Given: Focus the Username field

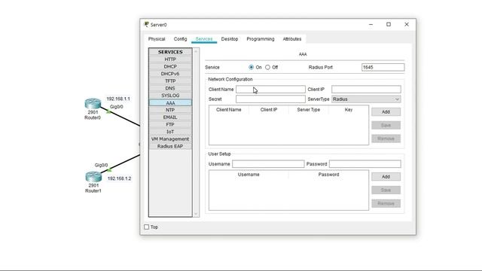Looking at the screenshot, I should click(x=268, y=164).
